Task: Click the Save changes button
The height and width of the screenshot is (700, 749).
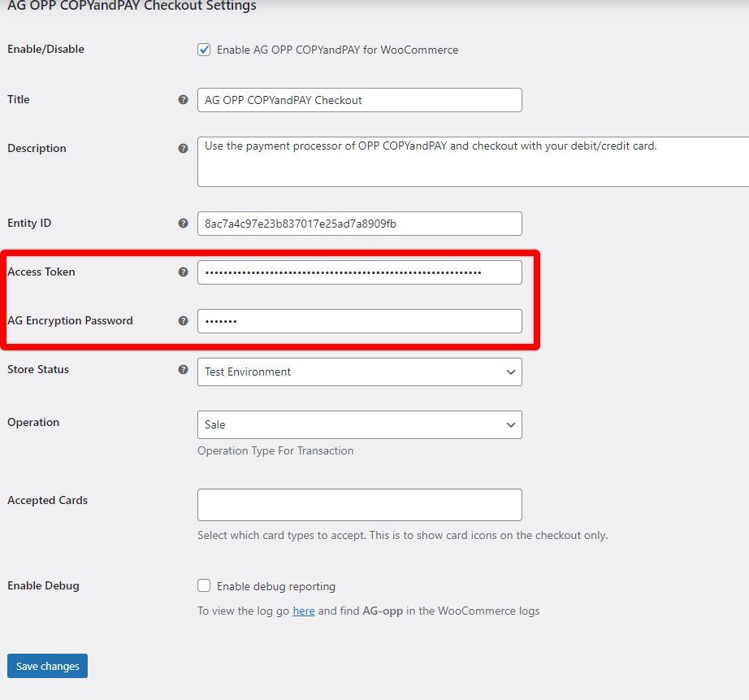Action: pyautogui.click(x=47, y=666)
